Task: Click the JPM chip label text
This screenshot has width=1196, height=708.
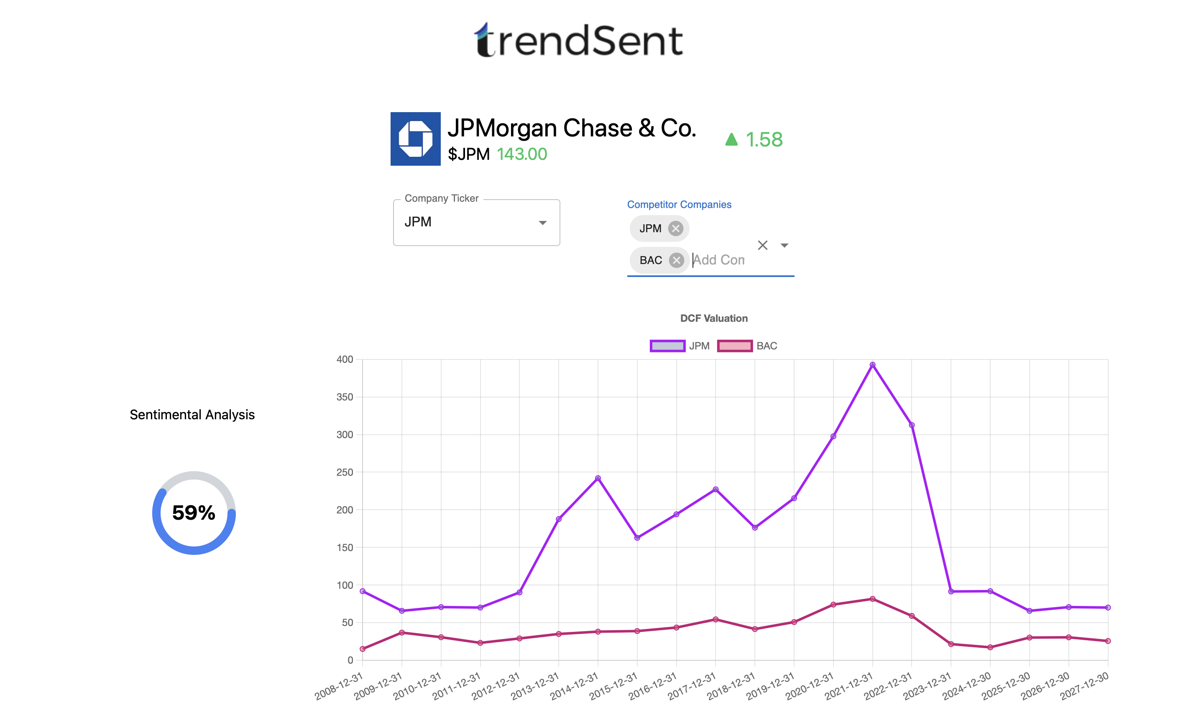Action: 650,228
